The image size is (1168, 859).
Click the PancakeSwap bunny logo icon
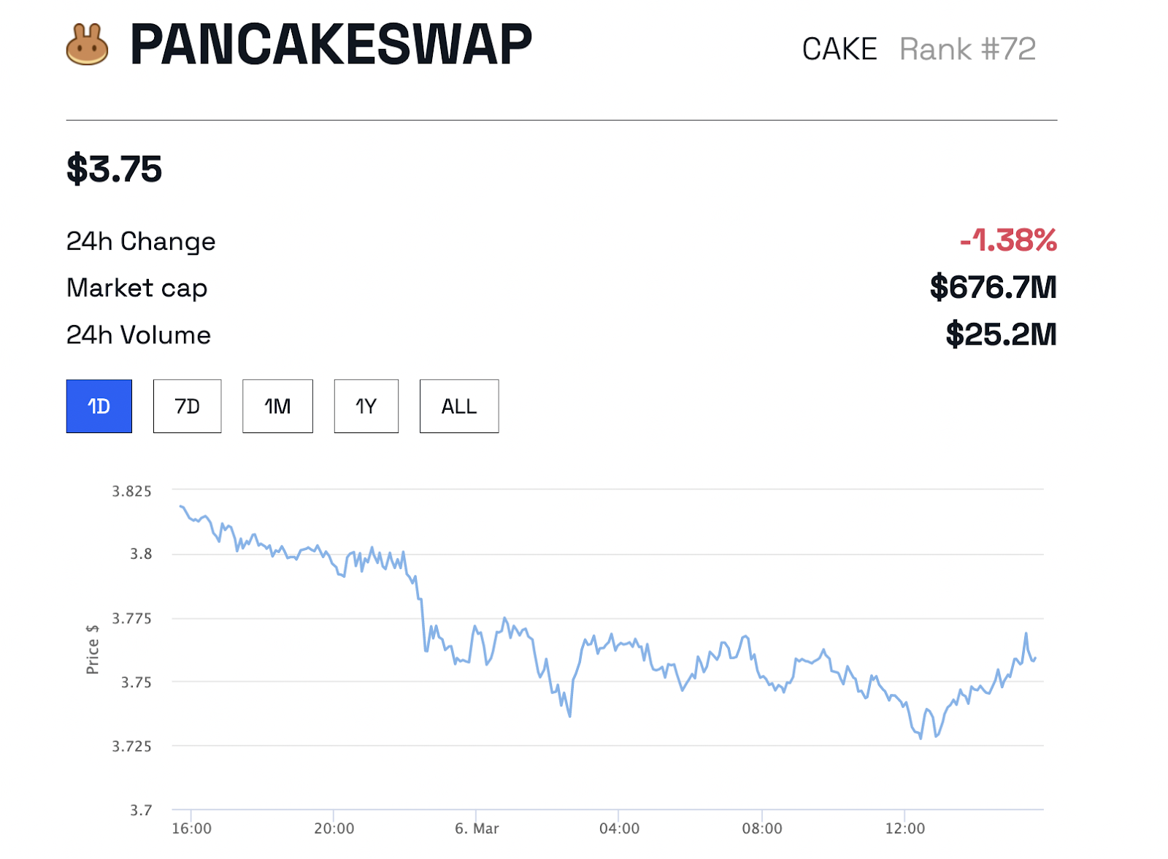click(87, 45)
